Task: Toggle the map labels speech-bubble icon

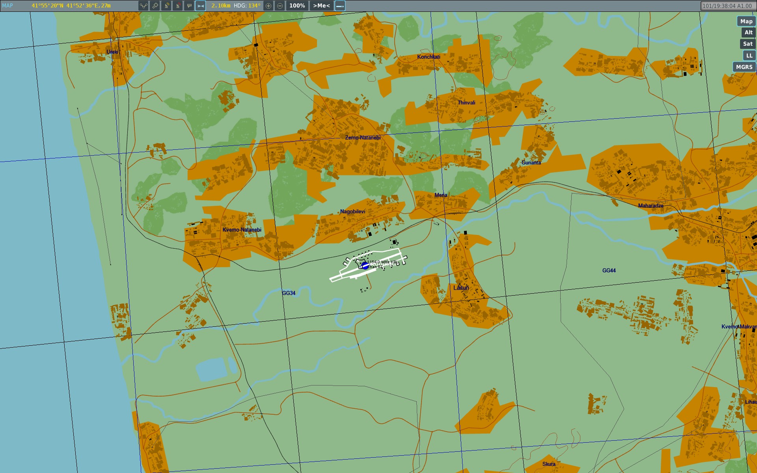Action: (x=189, y=6)
